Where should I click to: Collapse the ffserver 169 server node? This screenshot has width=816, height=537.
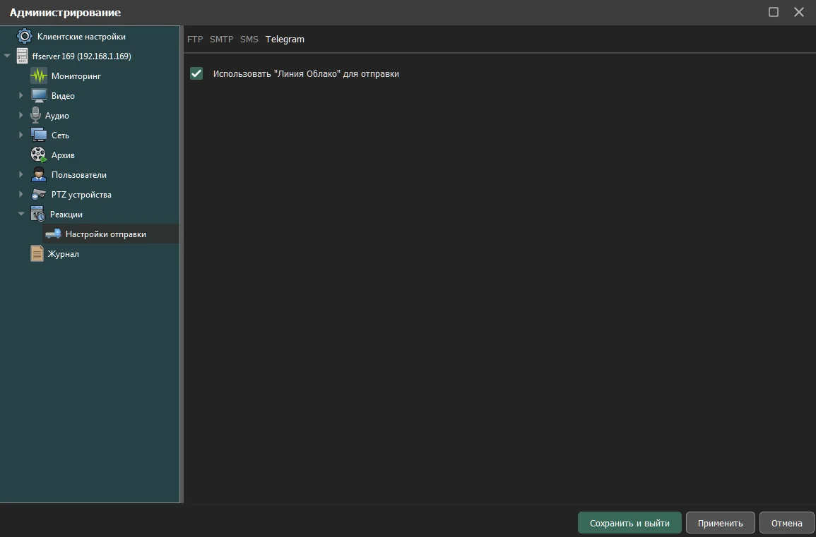(x=7, y=56)
